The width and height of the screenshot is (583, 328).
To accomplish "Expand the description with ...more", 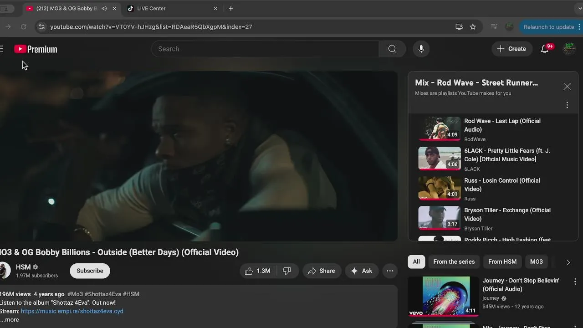I will 10,320.
